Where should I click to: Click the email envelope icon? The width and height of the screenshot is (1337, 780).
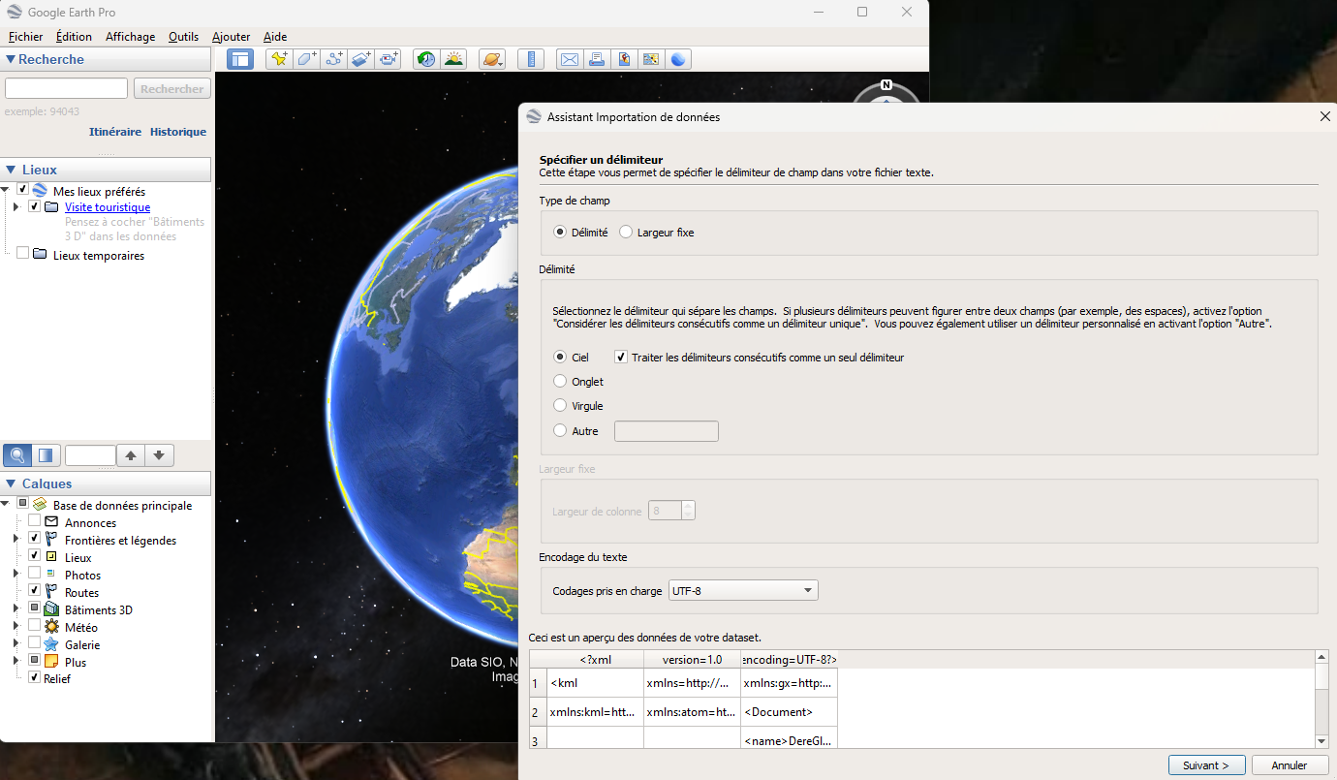point(570,59)
